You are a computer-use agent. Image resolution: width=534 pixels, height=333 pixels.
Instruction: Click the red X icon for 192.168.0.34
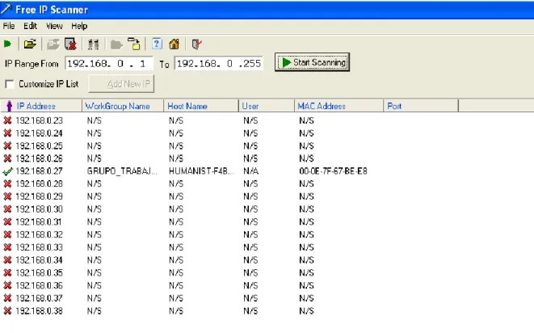coord(7,260)
